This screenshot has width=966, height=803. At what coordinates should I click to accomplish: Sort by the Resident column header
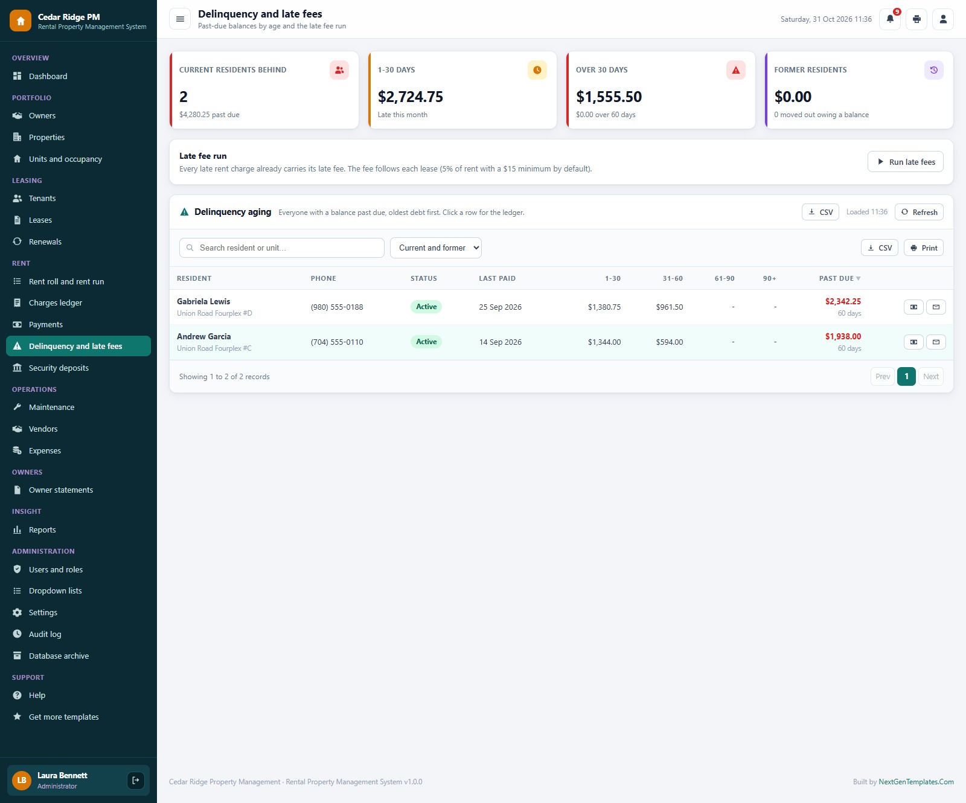click(194, 278)
